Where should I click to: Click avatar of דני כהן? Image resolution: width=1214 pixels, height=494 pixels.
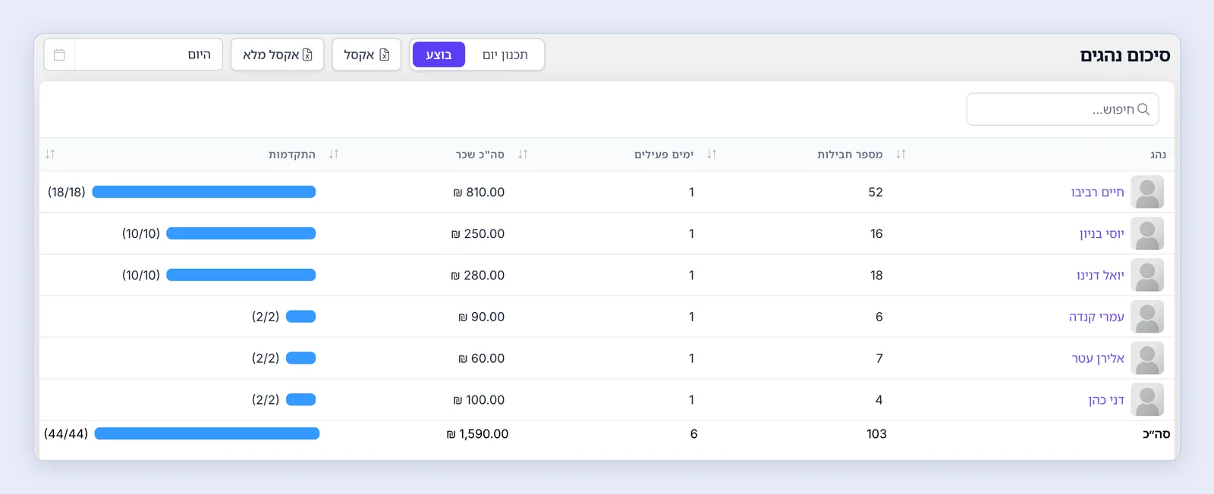click(x=1147, y=400)
